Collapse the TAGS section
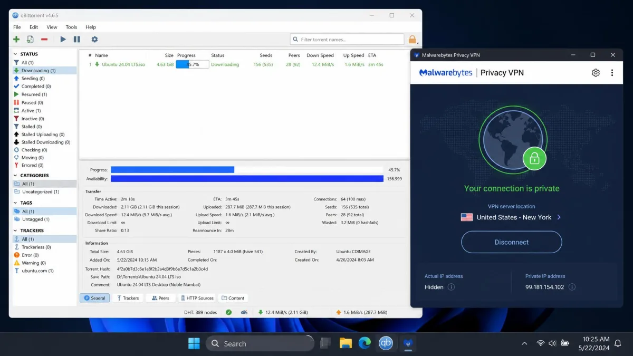Screen dimensions: 633x356 pos(15,203)
